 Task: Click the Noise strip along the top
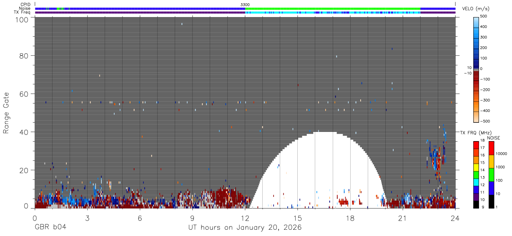pos(245,8)
